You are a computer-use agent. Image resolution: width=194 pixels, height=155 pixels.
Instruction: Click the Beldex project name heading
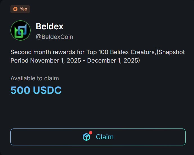[50, 26]
